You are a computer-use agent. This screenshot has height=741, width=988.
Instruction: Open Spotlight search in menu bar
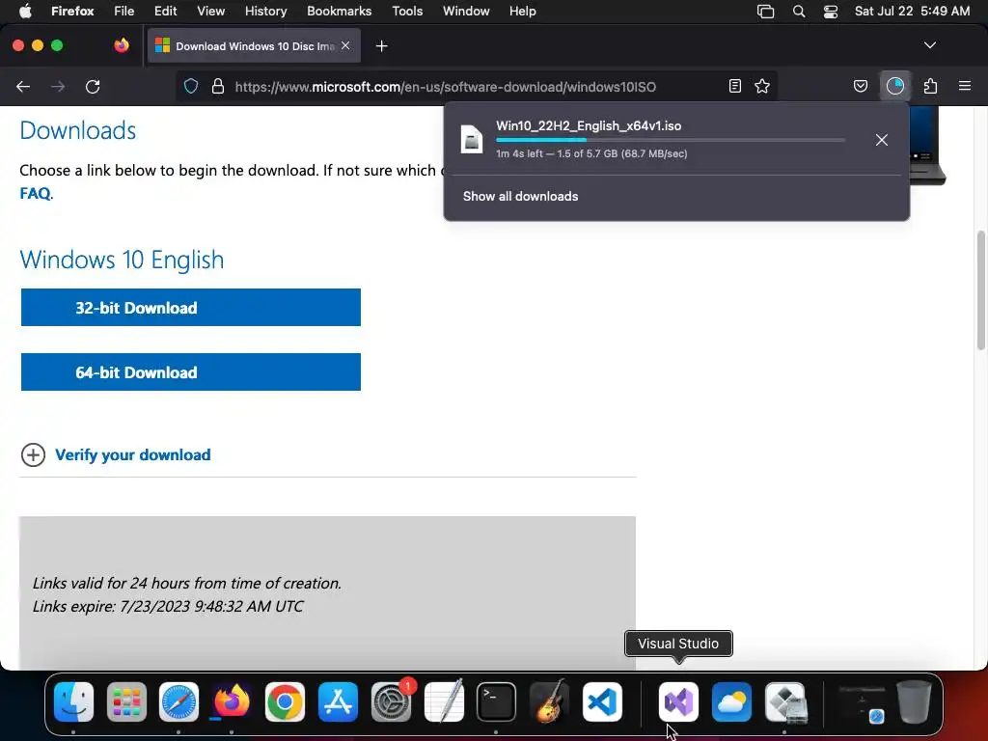(x=798, y=12)
